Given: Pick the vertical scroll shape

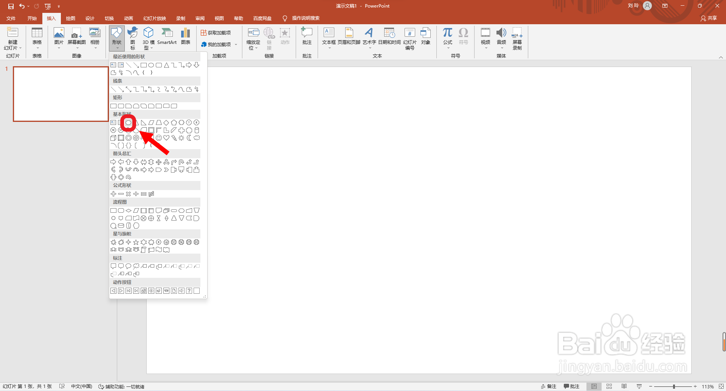Looking at the screenshot, I should pos(144,250).
